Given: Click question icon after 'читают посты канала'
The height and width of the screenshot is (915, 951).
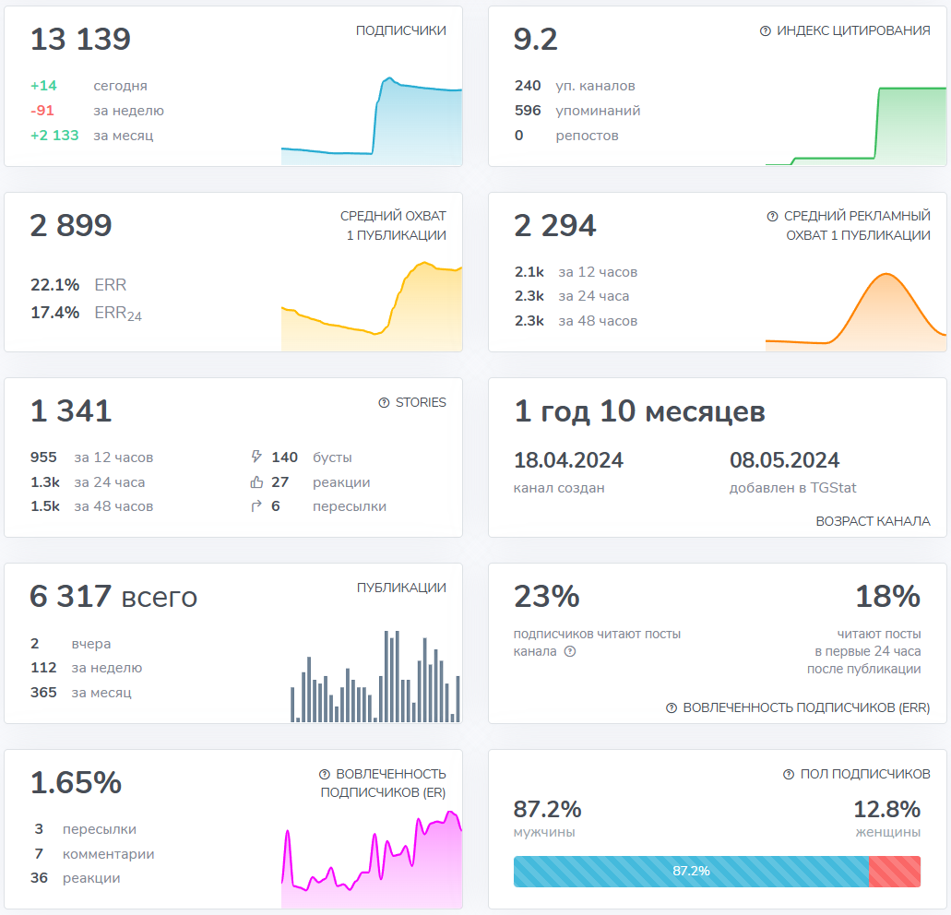Looking at the screenshot, I should point(570,652).
